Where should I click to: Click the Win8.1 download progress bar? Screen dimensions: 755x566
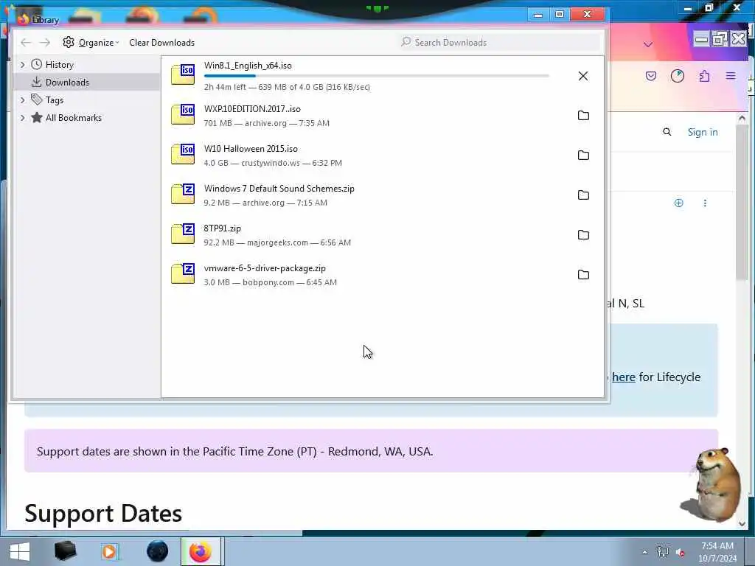(376, 76)
